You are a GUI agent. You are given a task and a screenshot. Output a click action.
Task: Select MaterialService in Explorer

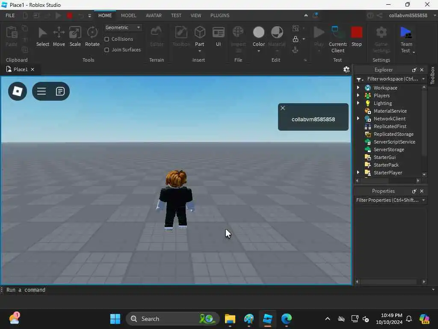point(390,111)
